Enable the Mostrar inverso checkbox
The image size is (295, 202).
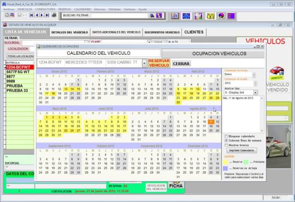226,145
